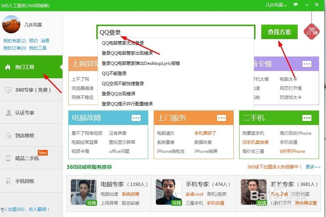The height and width of the screenshot is (217, 326).
Task: Open 我的专家(2) link
Action: click(x=15, y=41)
